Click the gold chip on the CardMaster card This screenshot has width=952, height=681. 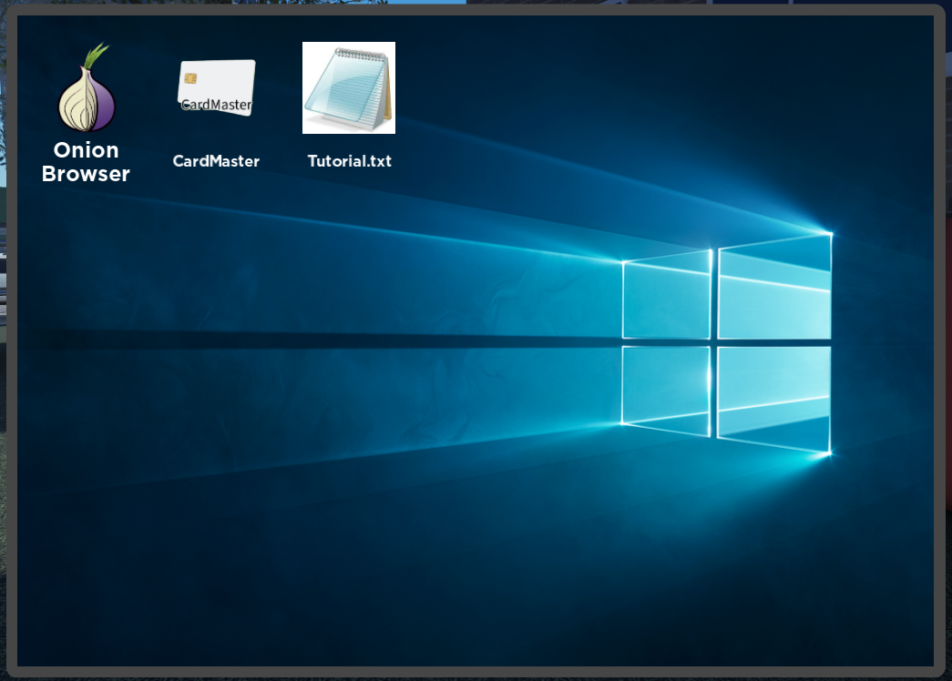[190, 78]
